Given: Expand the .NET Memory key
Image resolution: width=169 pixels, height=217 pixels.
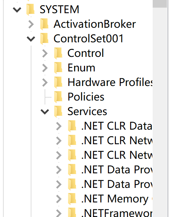Looking at the screenshot, I should 59,199.
